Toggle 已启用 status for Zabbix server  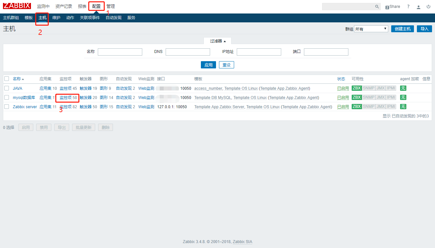[343, 107]
